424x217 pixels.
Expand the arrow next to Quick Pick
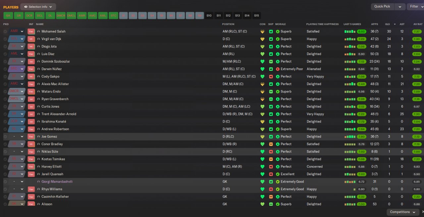click(x=400, y=7)
